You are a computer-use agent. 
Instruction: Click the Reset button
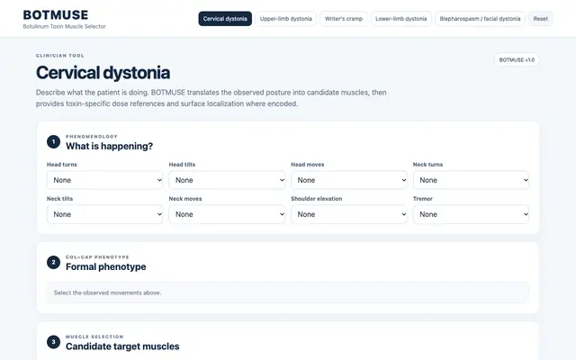pyautogui.click(x=540, y=19)
